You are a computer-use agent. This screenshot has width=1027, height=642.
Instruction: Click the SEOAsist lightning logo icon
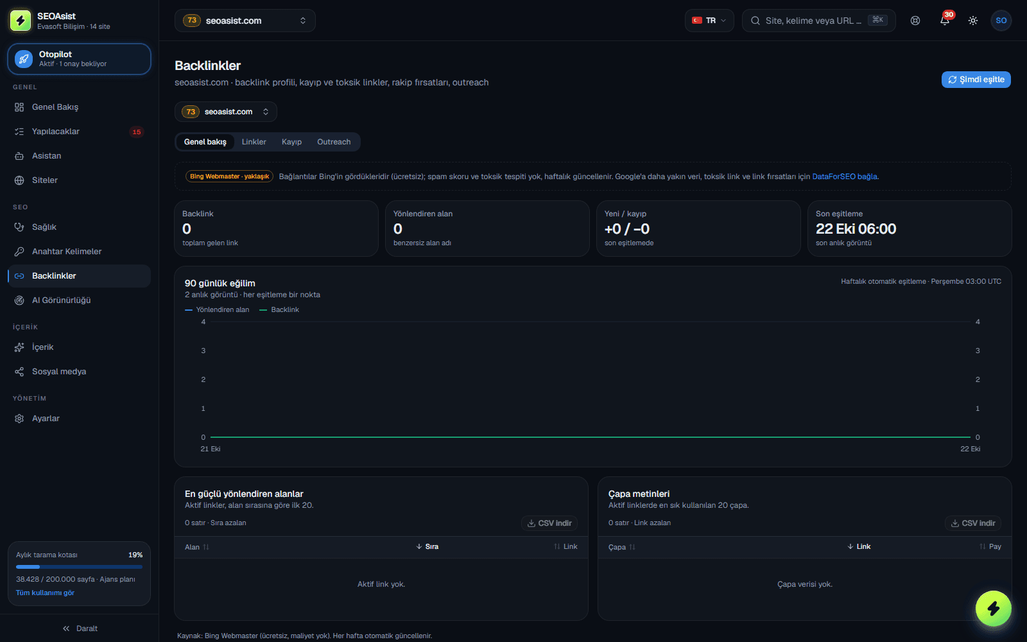click(21, 21)
